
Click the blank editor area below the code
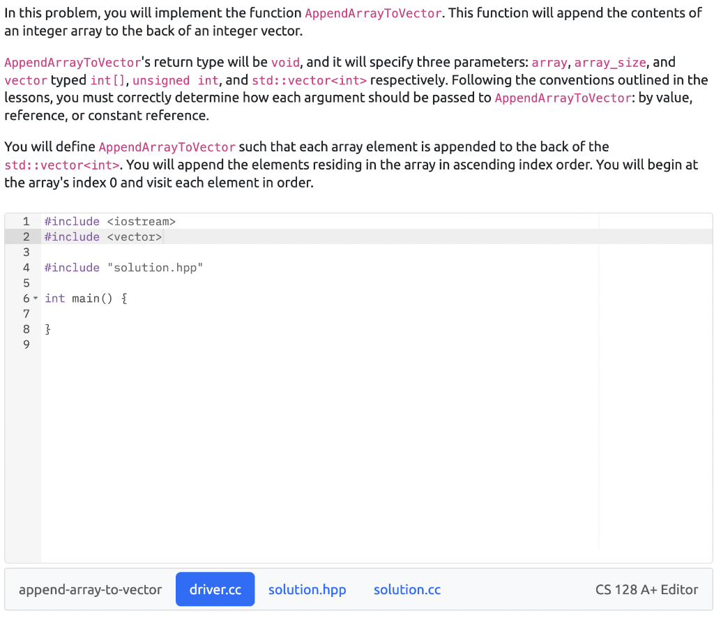click(314, 453)
